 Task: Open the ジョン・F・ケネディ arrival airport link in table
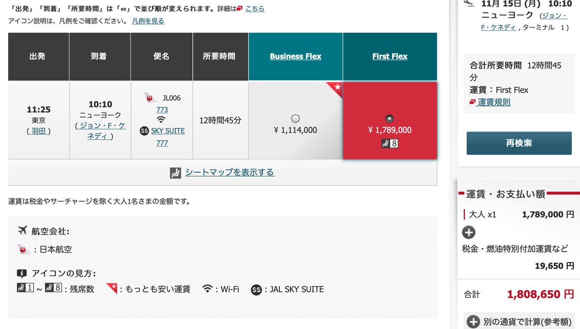101,131
